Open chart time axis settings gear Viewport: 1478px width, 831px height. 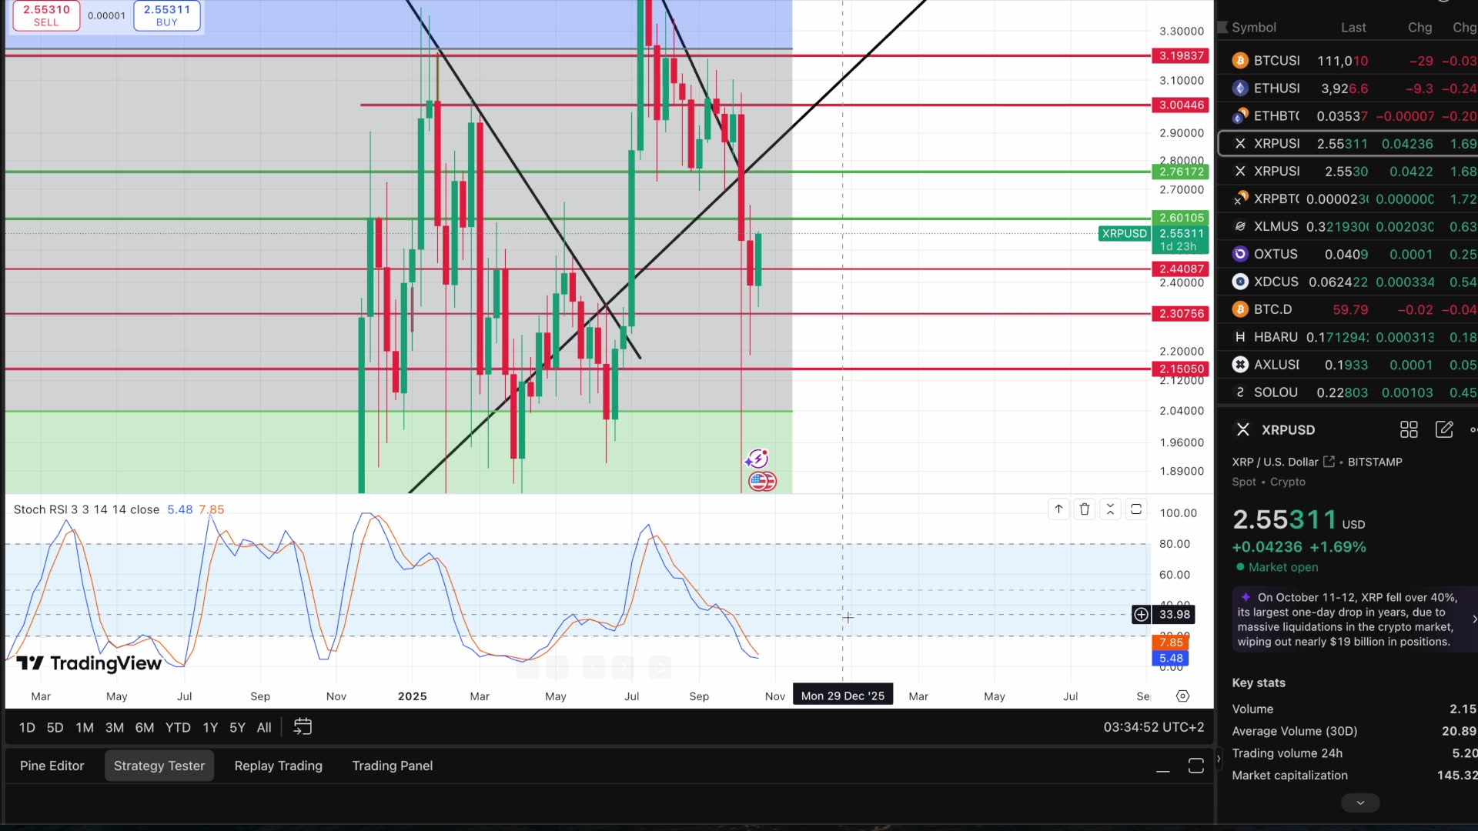[1183, 696]
